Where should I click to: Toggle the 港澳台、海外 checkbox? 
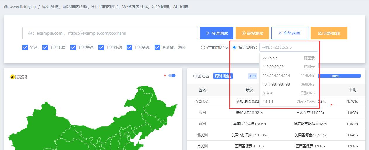(x=157, y=47)
